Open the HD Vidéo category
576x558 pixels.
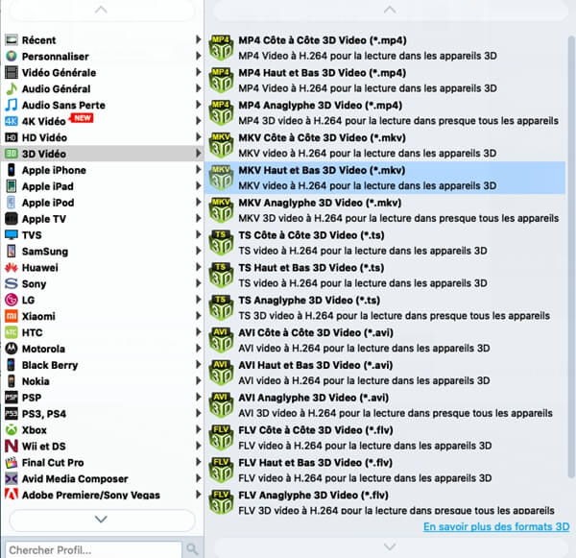tap(102, 137)
